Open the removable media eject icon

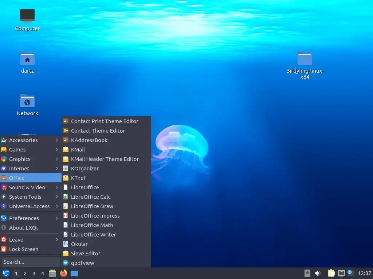307,273
